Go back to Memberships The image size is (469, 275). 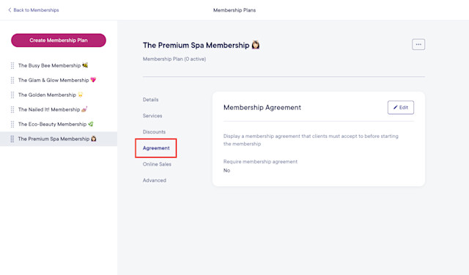(x=34, y=10)
